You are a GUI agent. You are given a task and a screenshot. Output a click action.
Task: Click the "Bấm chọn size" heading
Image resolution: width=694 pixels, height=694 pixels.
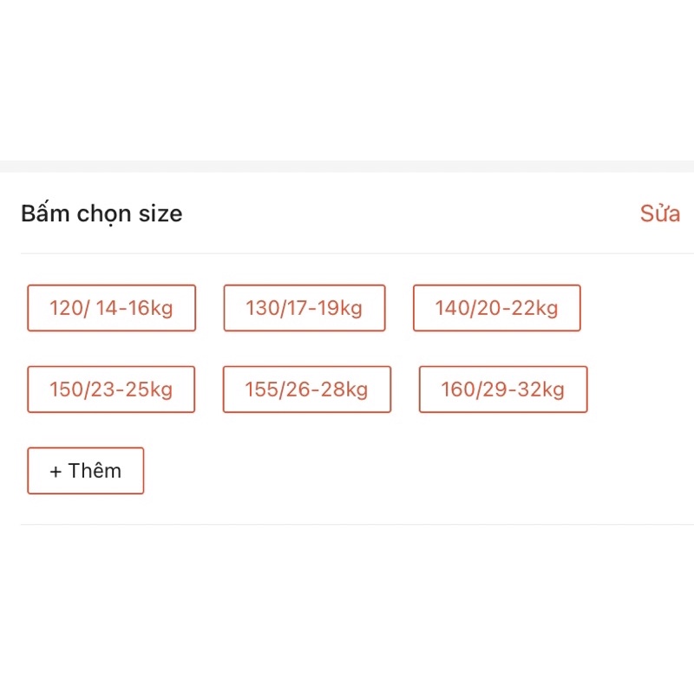click(101, 213)
